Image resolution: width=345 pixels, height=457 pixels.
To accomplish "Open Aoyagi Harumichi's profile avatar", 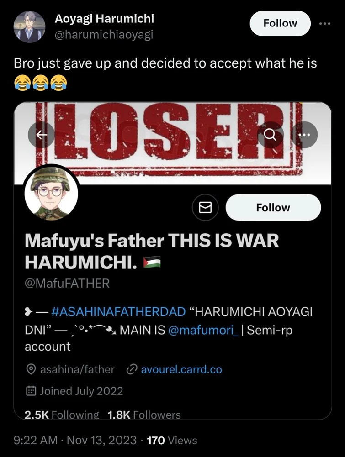I will pos(29,27).
